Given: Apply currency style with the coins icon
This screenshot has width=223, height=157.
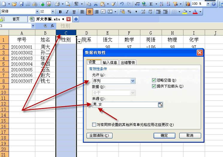Looking at the screenshot, I should point(122,12).
